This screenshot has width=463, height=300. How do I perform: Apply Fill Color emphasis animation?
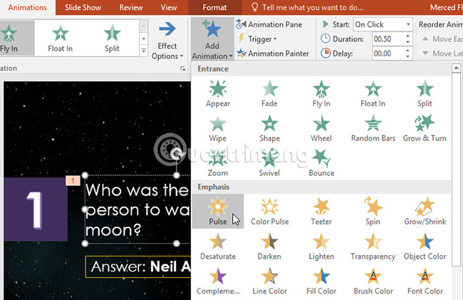coord(321,281)
